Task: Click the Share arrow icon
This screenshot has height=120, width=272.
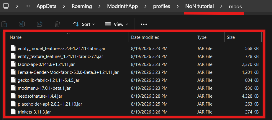Action: [x=40, y=24]
